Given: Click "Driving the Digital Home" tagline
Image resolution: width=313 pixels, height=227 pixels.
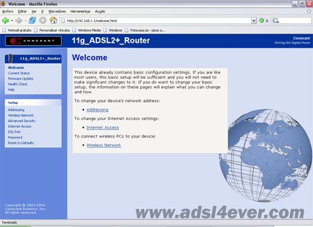Looking at the screenshot, I should click(292, 43).
